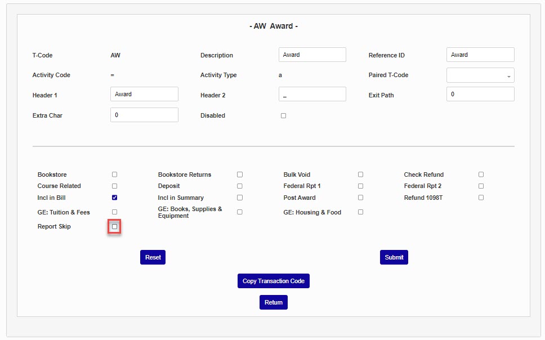This screenshot has width=545, height=340.
Task: Check the Bookstore checkbox
Action: (x=115, y=175)
